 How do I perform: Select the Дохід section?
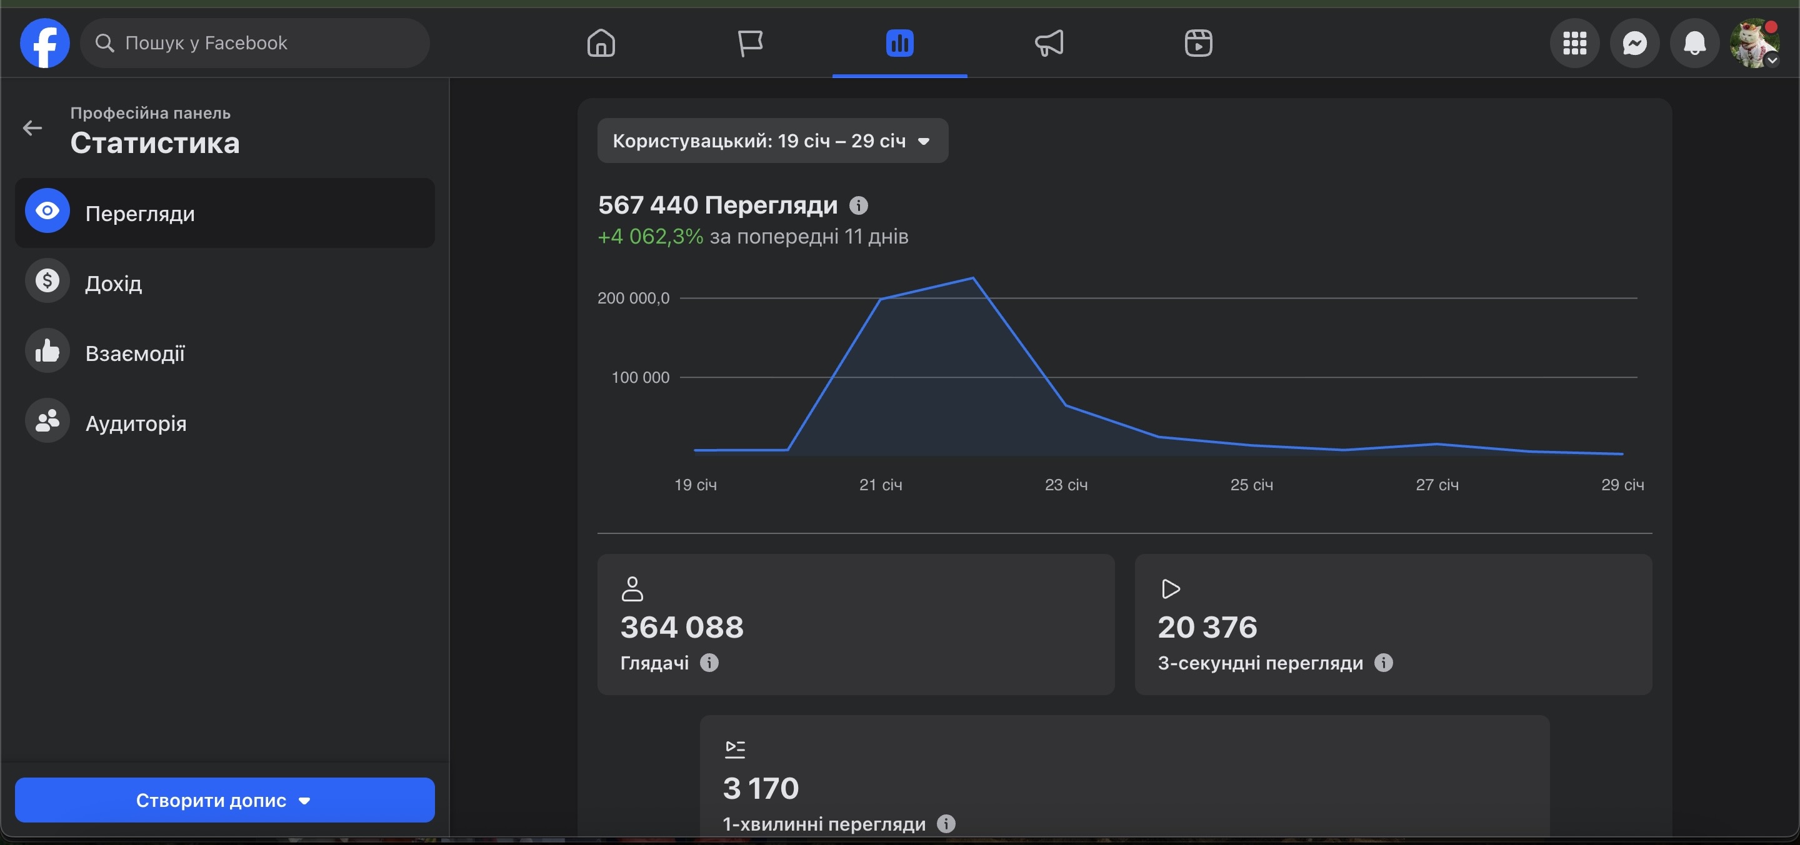tap(113, 283)
